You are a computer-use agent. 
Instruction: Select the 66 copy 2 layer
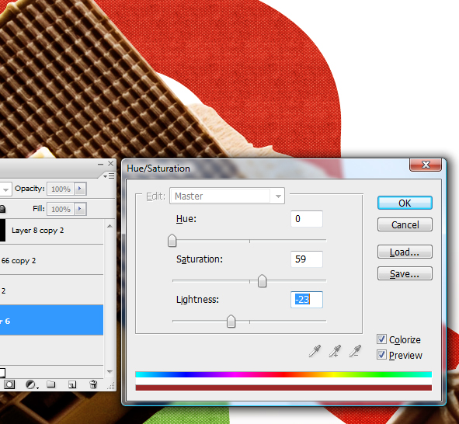[51, 260]
